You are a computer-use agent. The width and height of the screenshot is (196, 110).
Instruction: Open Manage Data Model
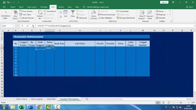pyautogui.click(x=126, y=18)
